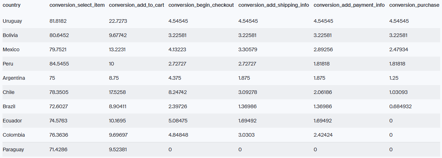Screen dimensions: 442x158
Task: Select the Uruguay country cell
Action: [12, 21]
